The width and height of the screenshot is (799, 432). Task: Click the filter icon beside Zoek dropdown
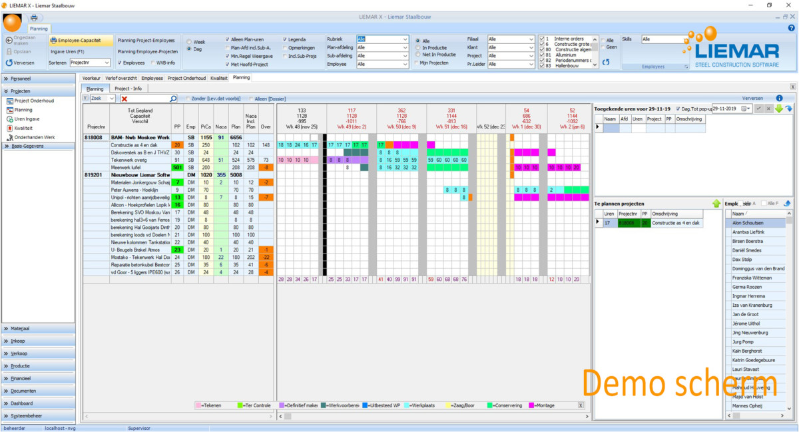tap(85, 98)
